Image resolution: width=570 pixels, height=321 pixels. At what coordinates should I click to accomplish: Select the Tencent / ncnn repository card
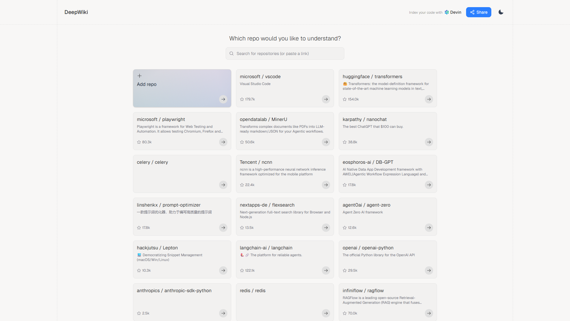tap(285, 174)
